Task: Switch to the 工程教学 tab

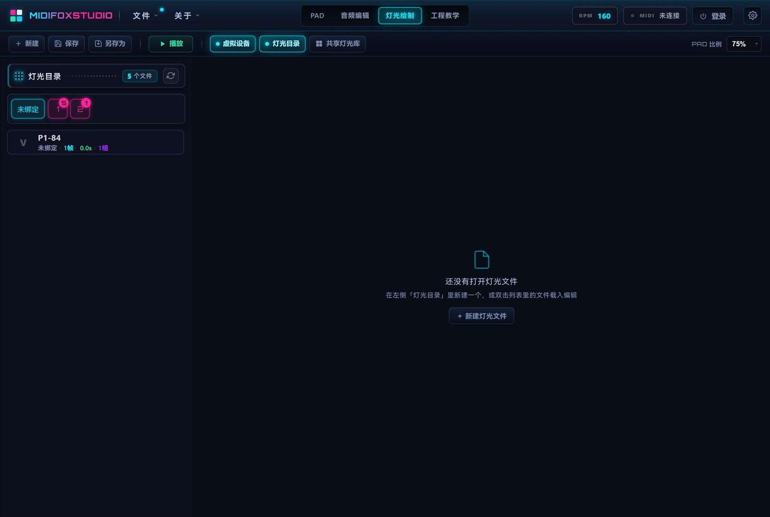Action: click(445, 15)
